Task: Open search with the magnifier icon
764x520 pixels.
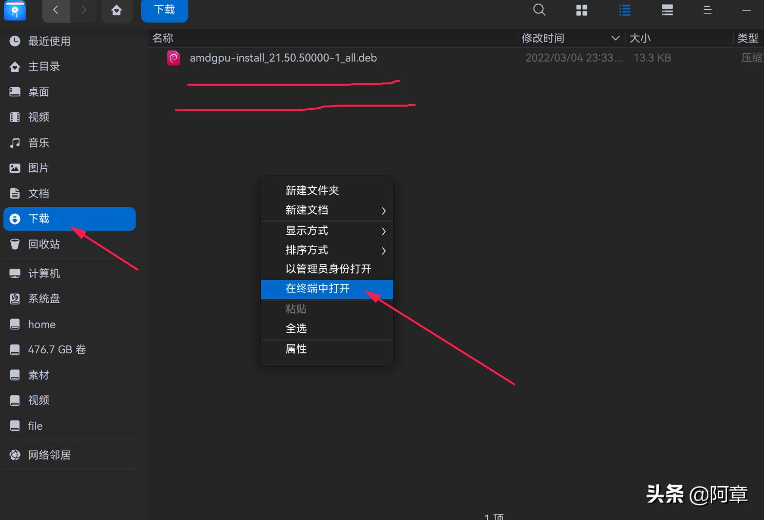Action: pyautogui.click(x=539, y=10)
